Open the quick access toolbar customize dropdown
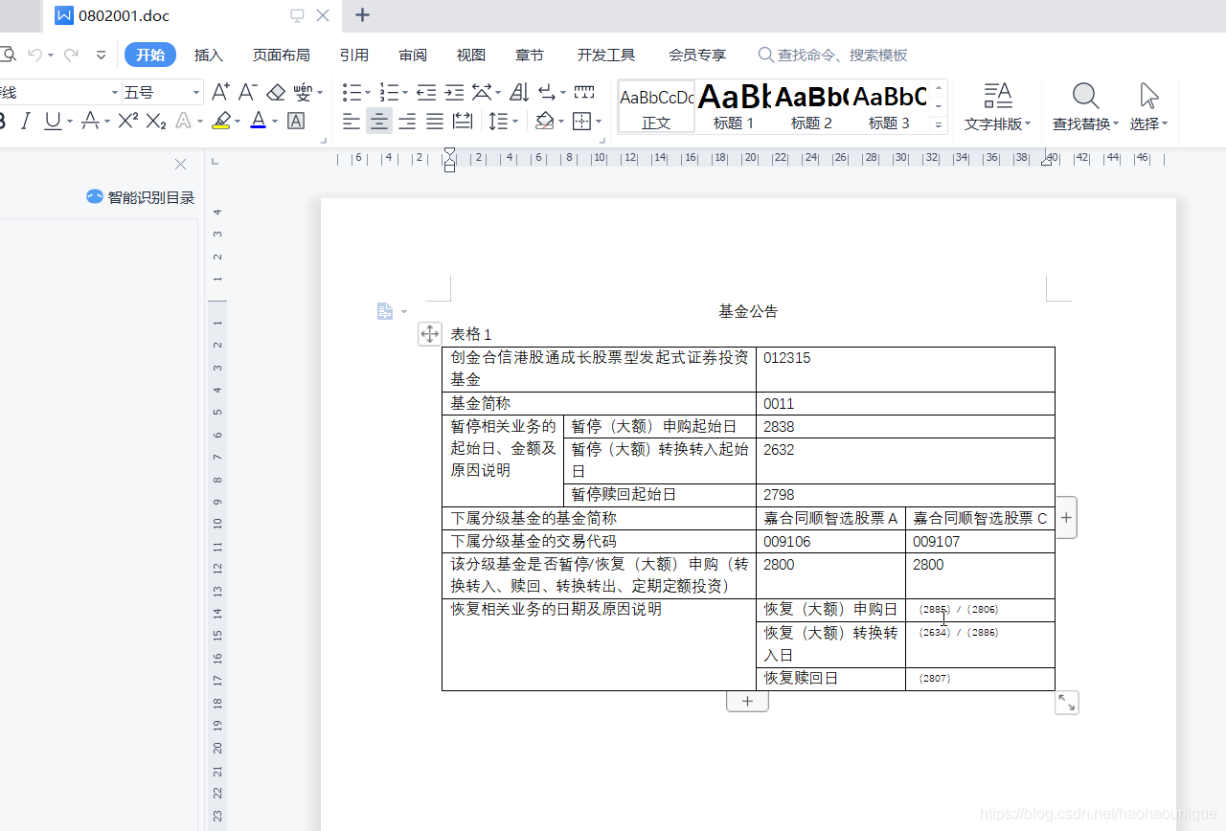This screenshot has width=1226, height=831. (x=102, y=56)
